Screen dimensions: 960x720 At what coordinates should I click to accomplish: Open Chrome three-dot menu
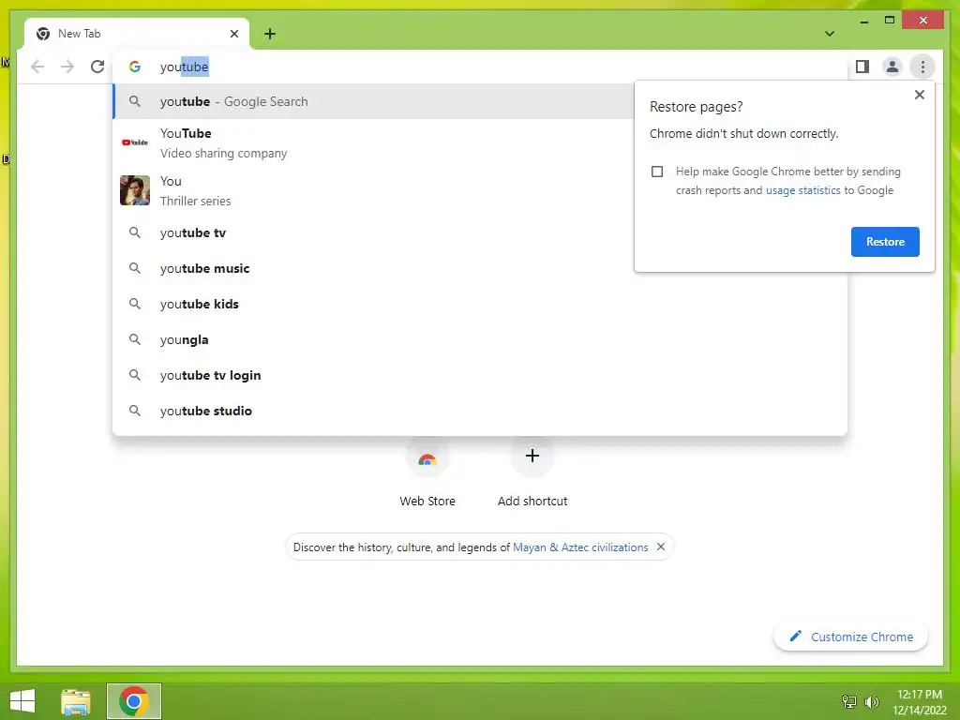click(922, 67)
